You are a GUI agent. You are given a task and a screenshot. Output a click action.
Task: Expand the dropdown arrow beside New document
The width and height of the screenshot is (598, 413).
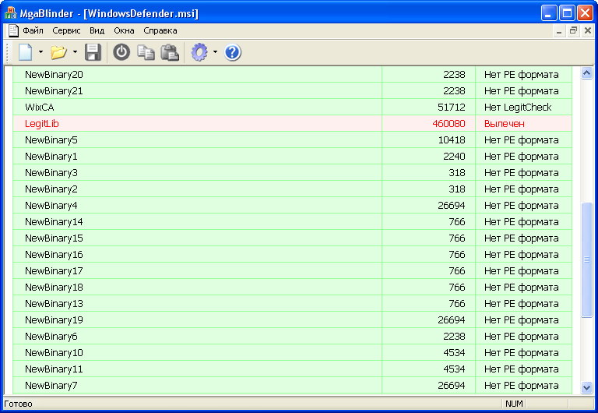[x=41, y=53]
